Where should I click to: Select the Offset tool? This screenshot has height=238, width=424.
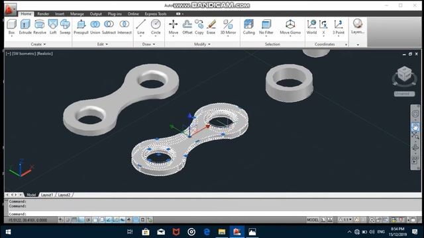[x=187, y=26]
